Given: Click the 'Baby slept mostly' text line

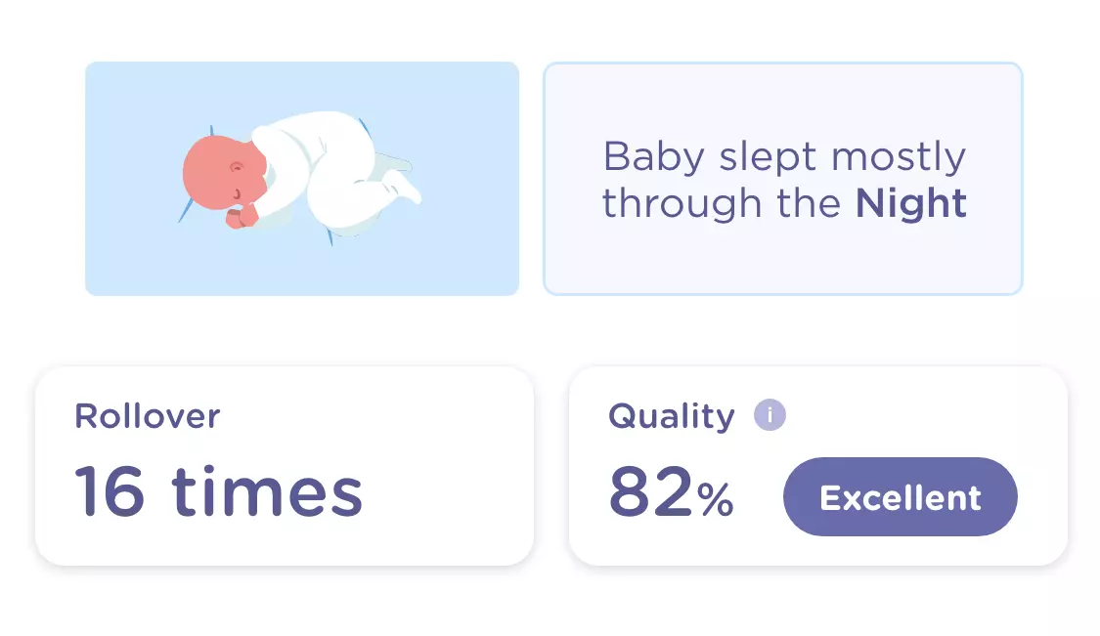Looking at the screenshot, I should pos(783,156).
